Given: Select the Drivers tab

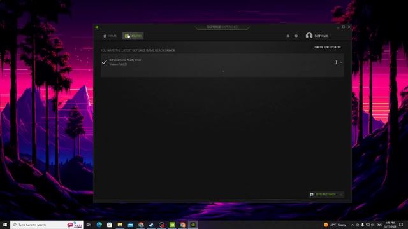Looking at the screenshot, I should (x=133, y=36).
